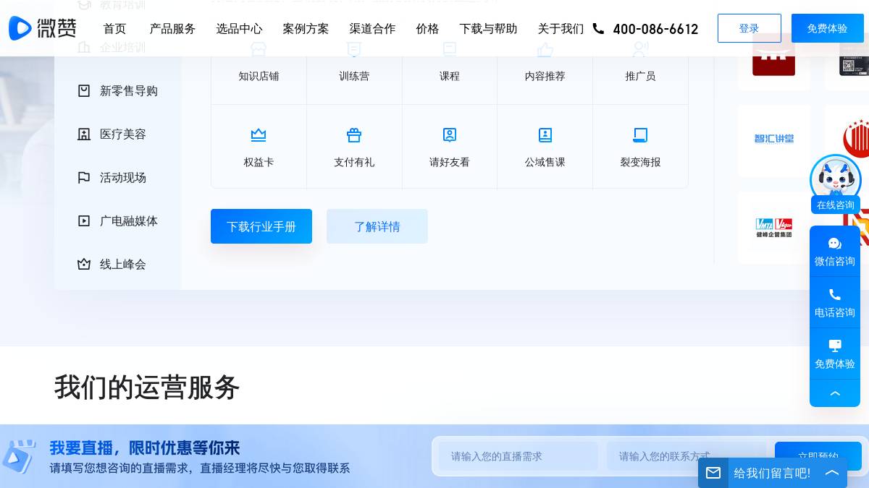The width and height of the screenshot is (869, 488).
Task: Click the 给我们留言吧! text
Action: pyautogui.click(x=772, y=473)
